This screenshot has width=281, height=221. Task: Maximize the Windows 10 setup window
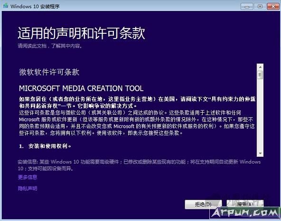[260, 7]
